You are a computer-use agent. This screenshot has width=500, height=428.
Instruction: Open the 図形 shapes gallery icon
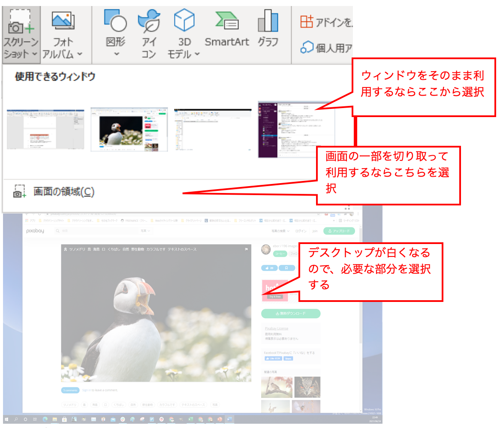(x=115, y=21)
